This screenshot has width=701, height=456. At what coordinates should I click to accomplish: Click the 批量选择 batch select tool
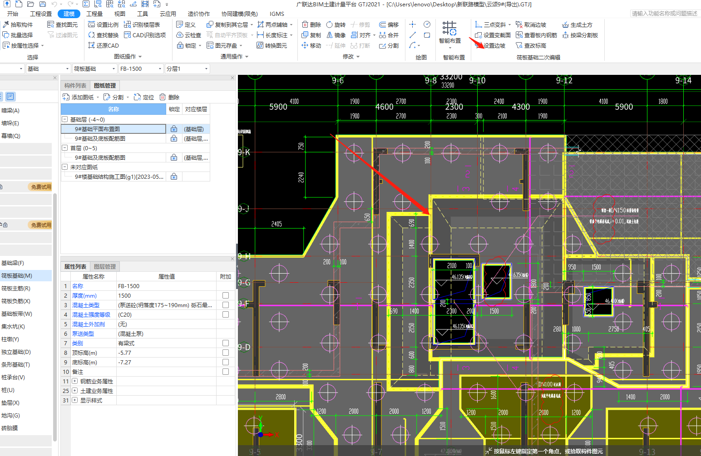point(18,35)
